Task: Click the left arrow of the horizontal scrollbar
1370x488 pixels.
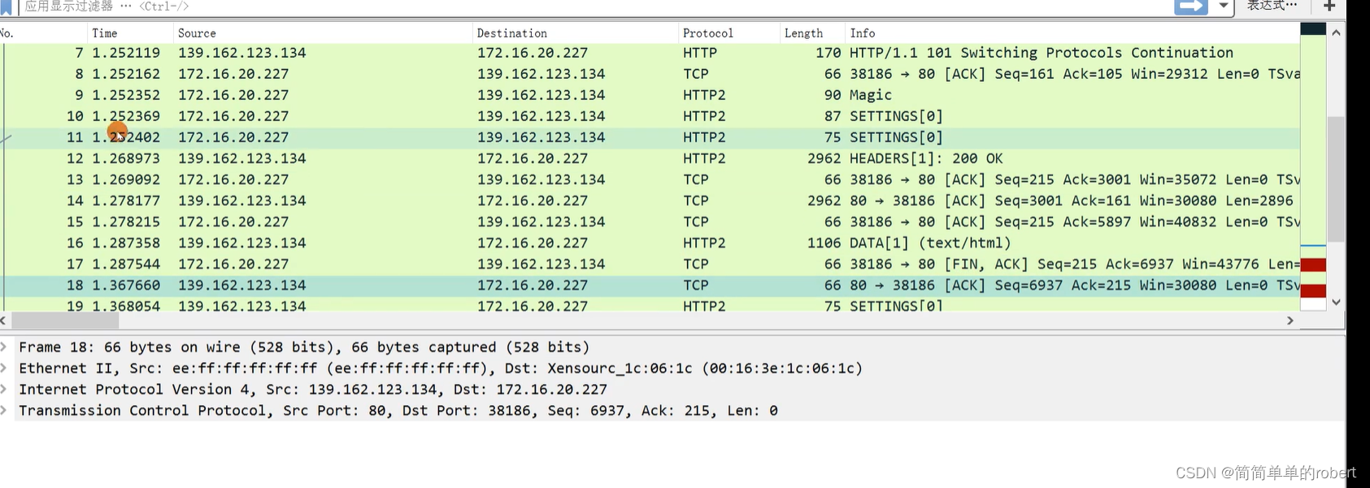Action: [x=5, y=320]
